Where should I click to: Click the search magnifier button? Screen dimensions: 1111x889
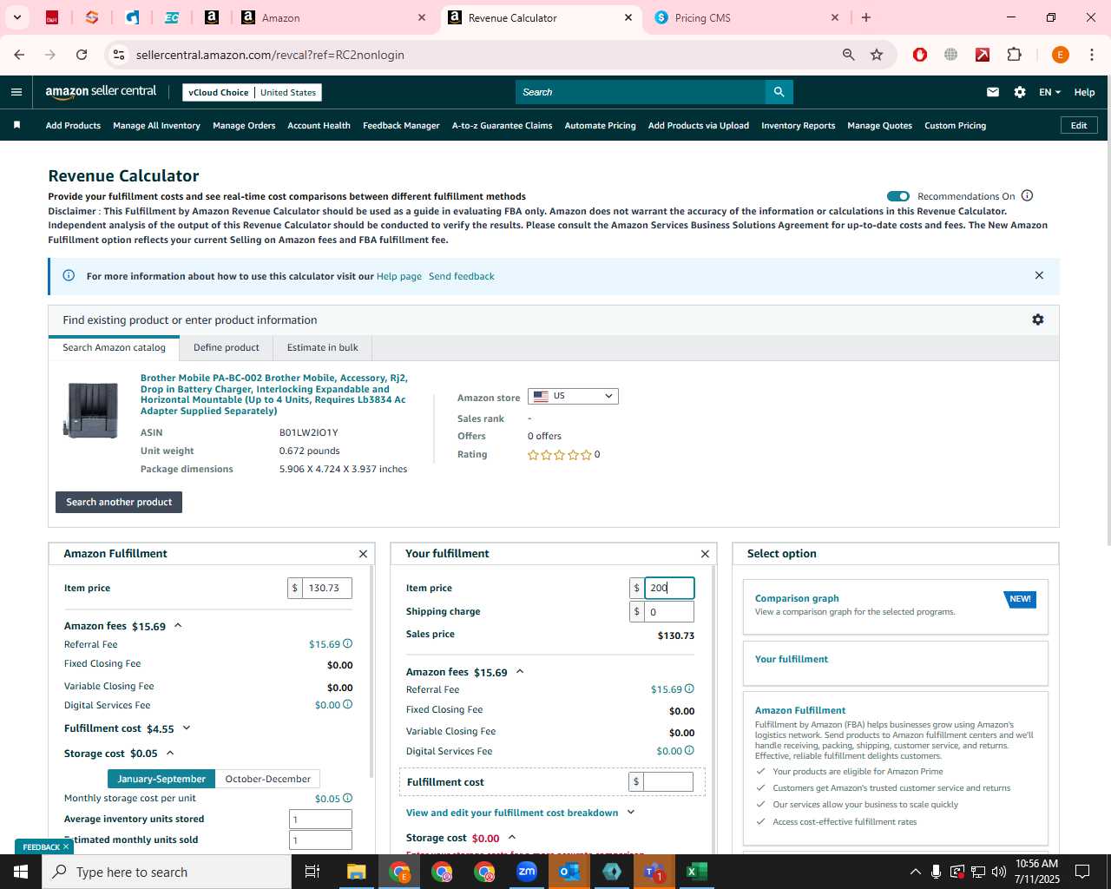(779, 92)
